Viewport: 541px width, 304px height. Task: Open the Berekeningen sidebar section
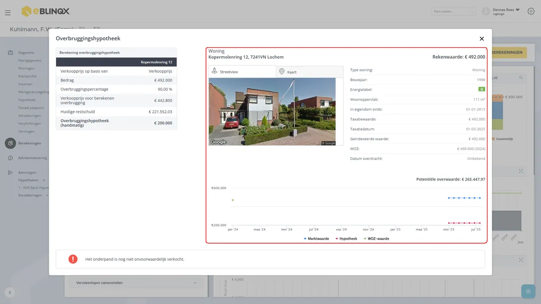(x=30, y=143)
